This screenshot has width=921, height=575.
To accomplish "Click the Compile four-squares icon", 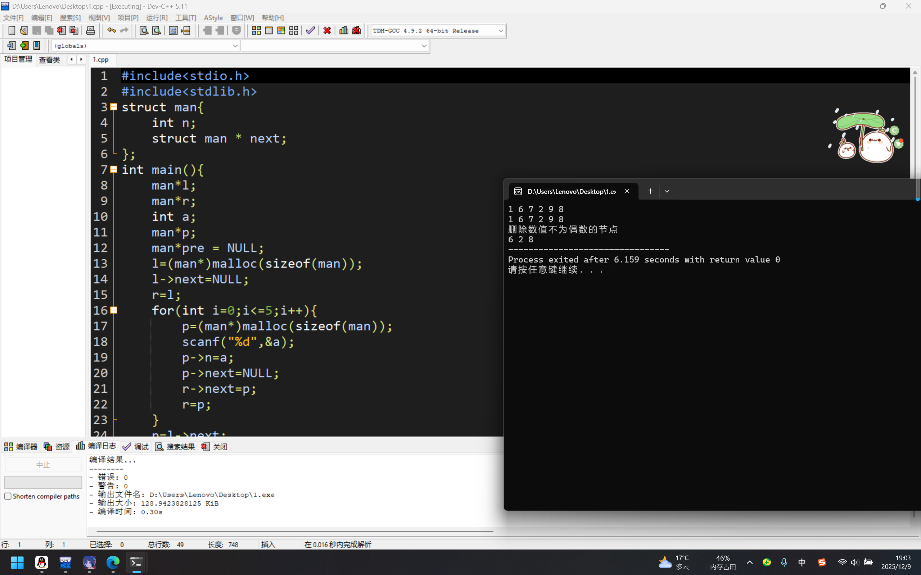I will click(256, 31).
